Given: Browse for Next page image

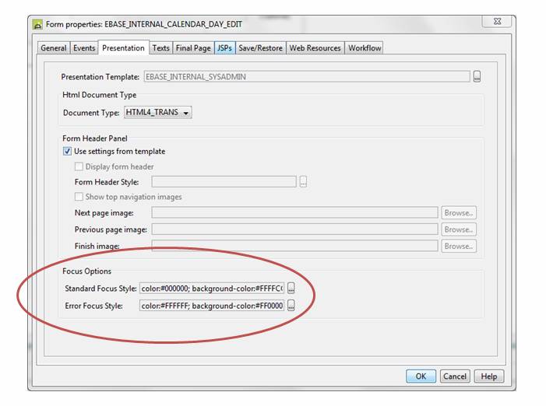Looking at the screenshot, I should (x=459, y=212).
